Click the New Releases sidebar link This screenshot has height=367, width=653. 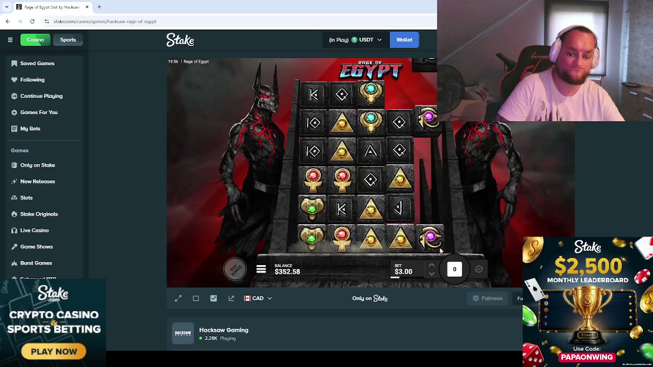tap(38, 181)
